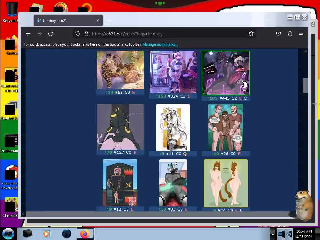Open the Enderman desktop icon

click(10, 143)
